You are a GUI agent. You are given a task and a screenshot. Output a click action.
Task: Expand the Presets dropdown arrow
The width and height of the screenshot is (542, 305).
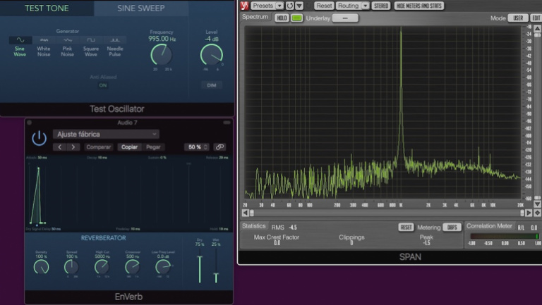tap(279, 6)
